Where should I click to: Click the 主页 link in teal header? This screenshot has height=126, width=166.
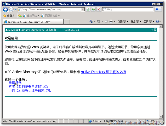[x=153, y=30]
